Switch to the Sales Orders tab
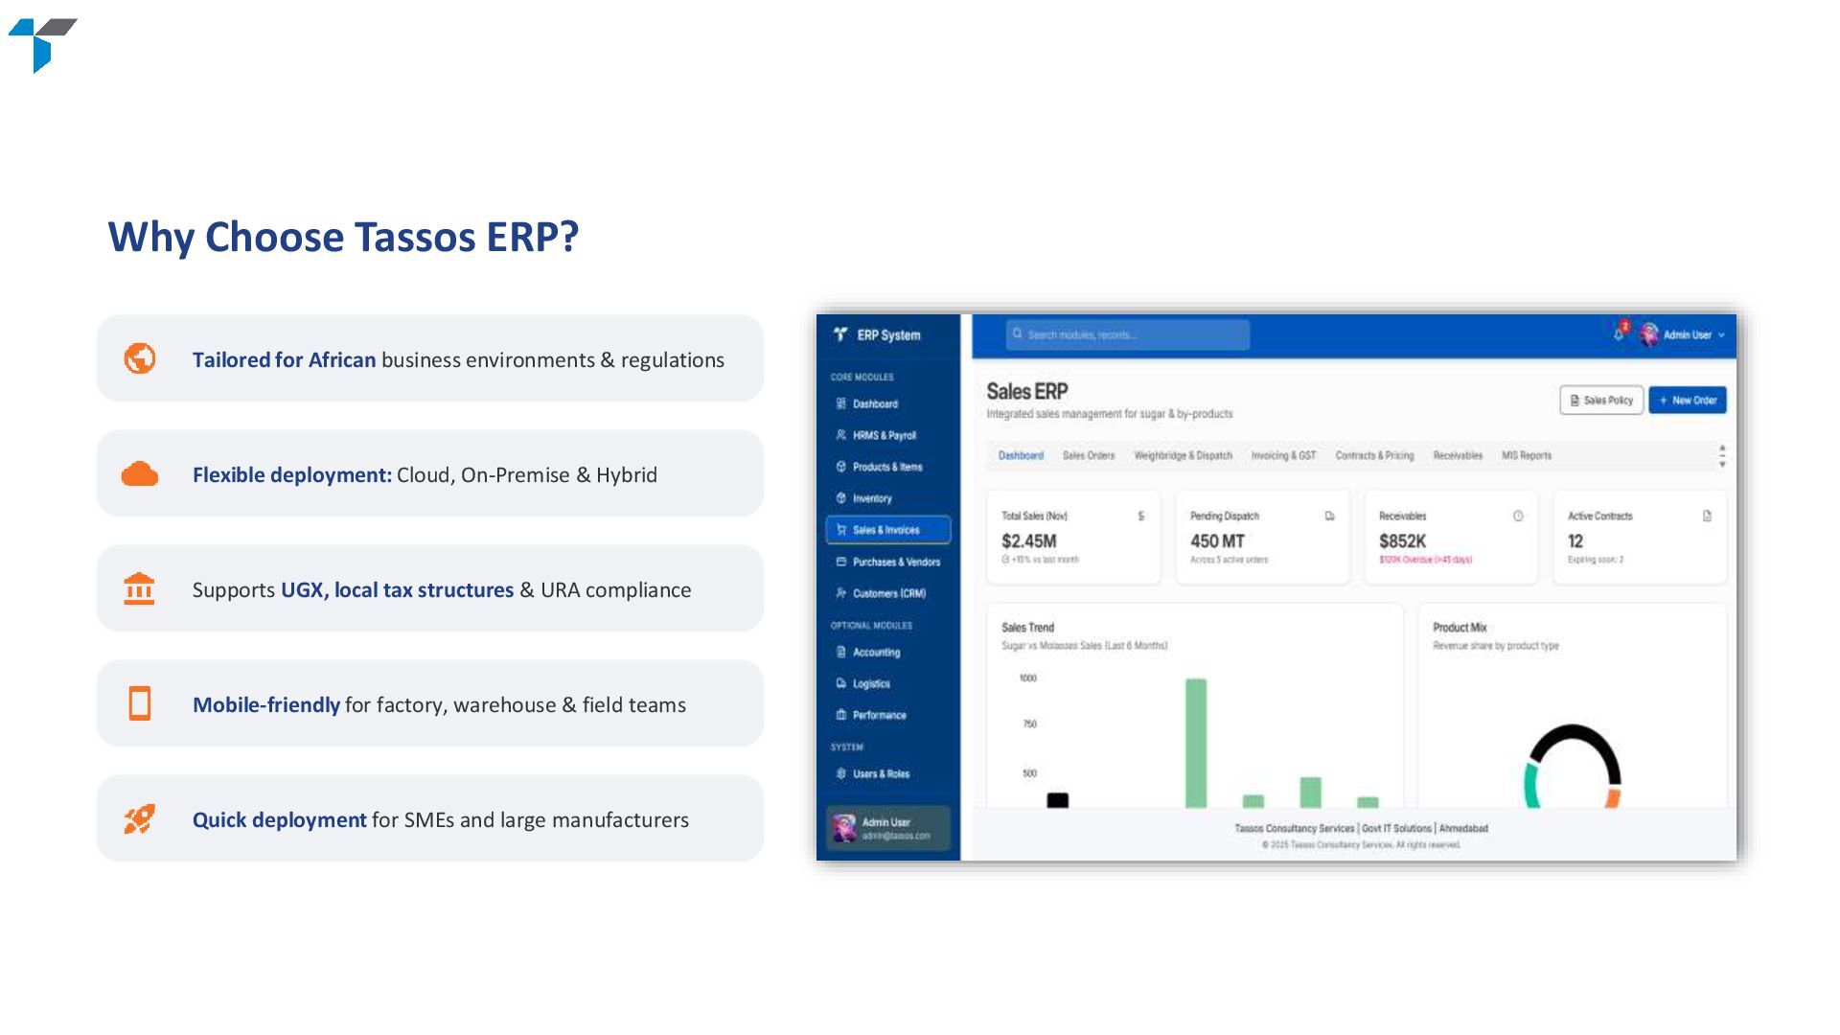The width and height of the screenshot is (1840, 1035). [1088, 456]
